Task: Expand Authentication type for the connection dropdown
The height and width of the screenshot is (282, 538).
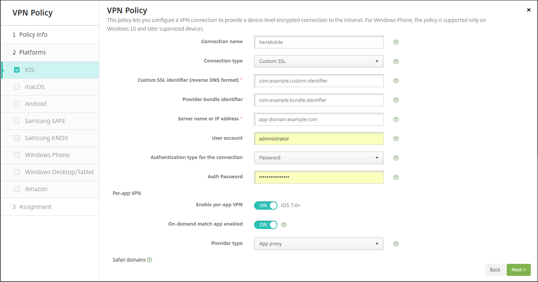Action: pos(319,158)
